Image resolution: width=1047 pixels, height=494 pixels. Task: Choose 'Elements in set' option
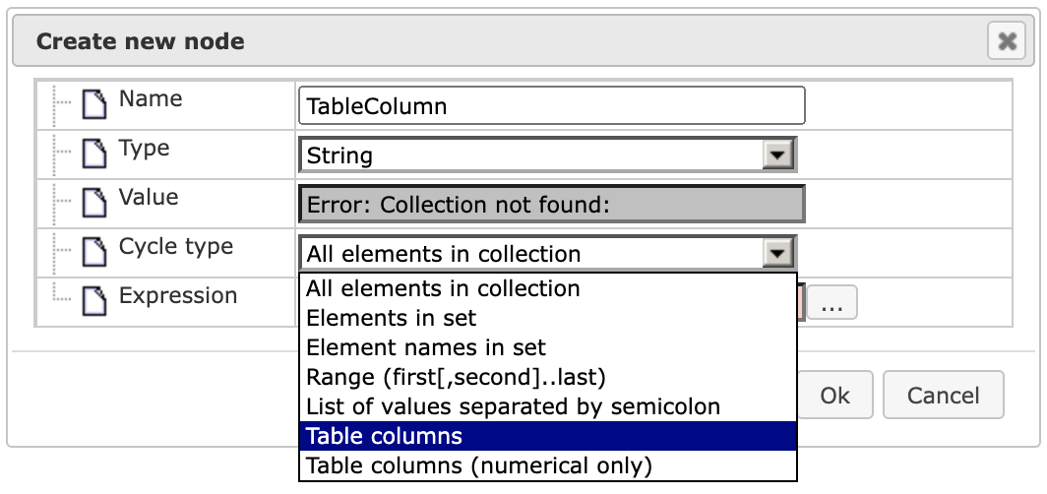click(547, 318)
